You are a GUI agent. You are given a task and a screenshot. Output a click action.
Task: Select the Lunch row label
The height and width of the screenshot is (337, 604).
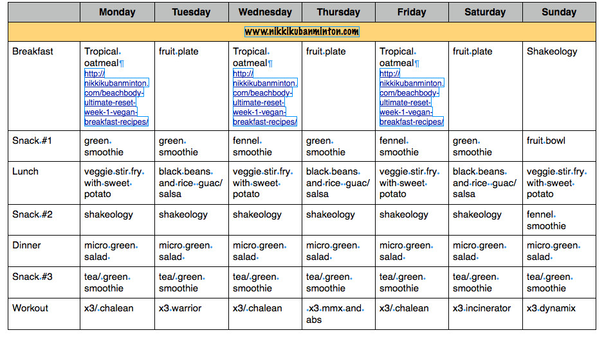pyautogui.click(x=25, y=171)
